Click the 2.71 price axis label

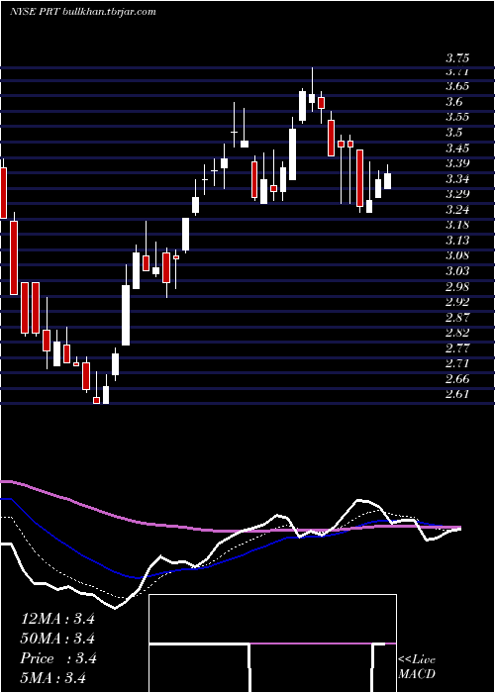457,363
